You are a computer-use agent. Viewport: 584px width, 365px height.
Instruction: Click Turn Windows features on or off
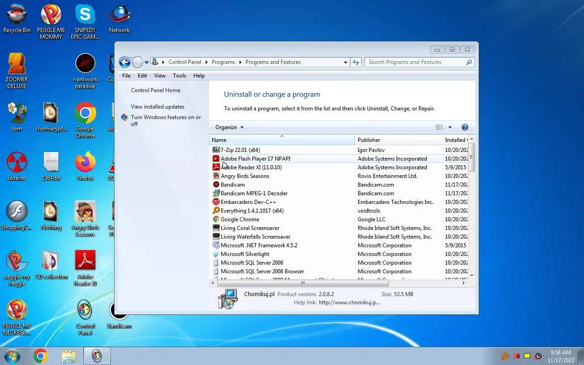point(166,120)
